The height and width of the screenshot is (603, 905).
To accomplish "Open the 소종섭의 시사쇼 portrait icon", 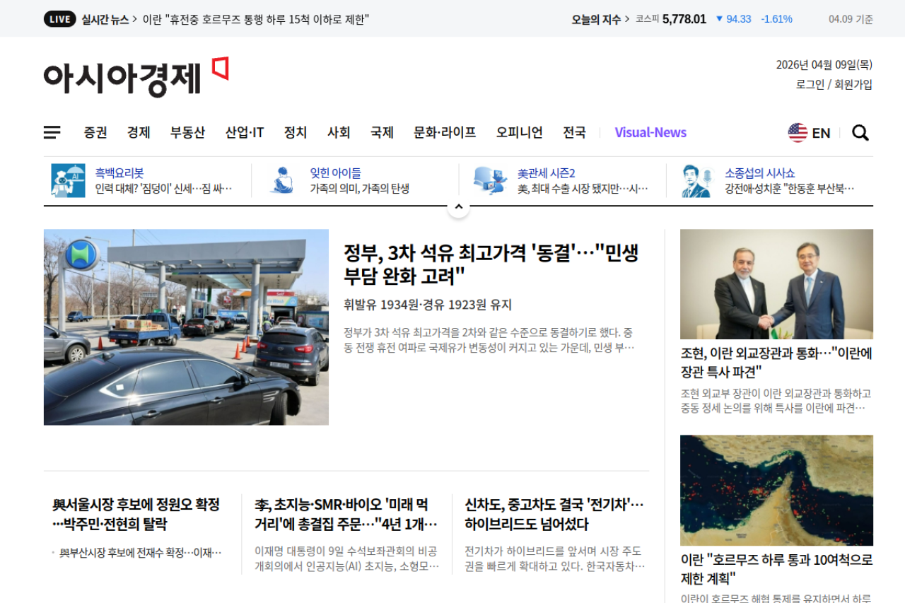I will coord(696,180).
